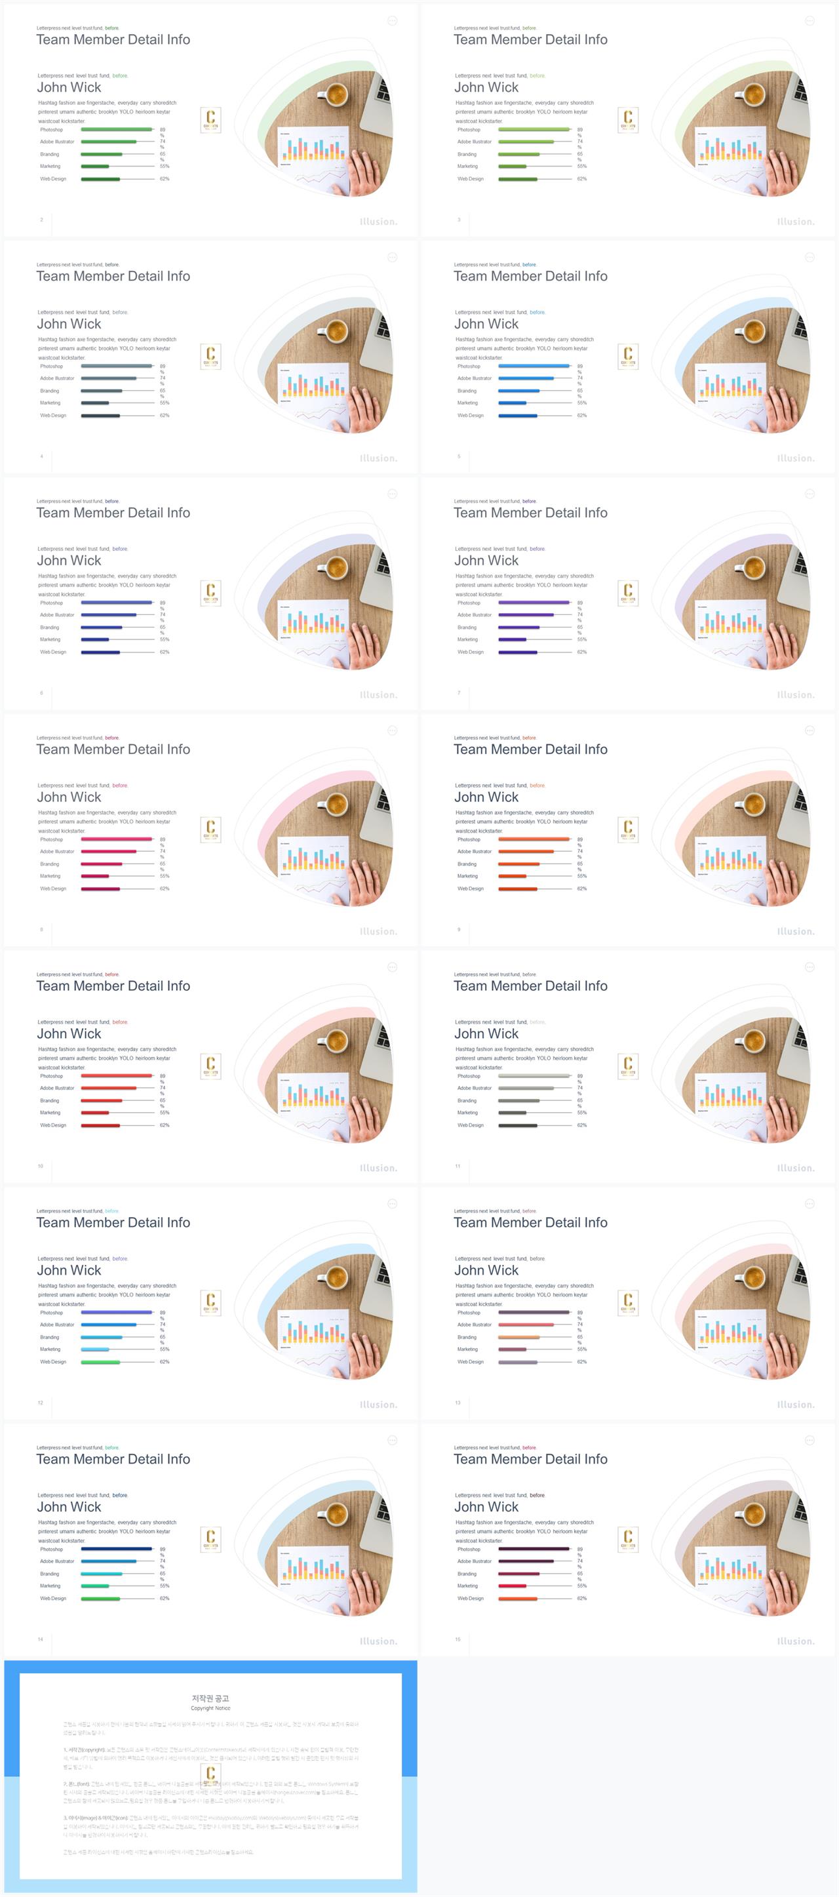Click the orange Web Design skill bar on slide 9
The image size is (839, 1897).
[517, 889]
